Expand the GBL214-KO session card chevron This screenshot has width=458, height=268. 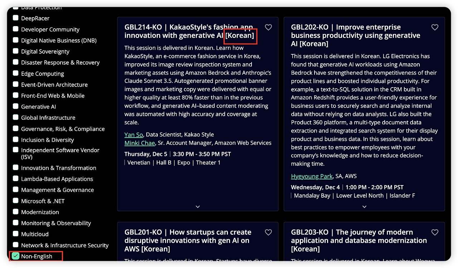click(198, 207)
